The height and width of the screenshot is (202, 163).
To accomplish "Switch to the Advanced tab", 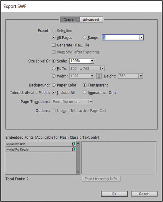I will point(91,20).
